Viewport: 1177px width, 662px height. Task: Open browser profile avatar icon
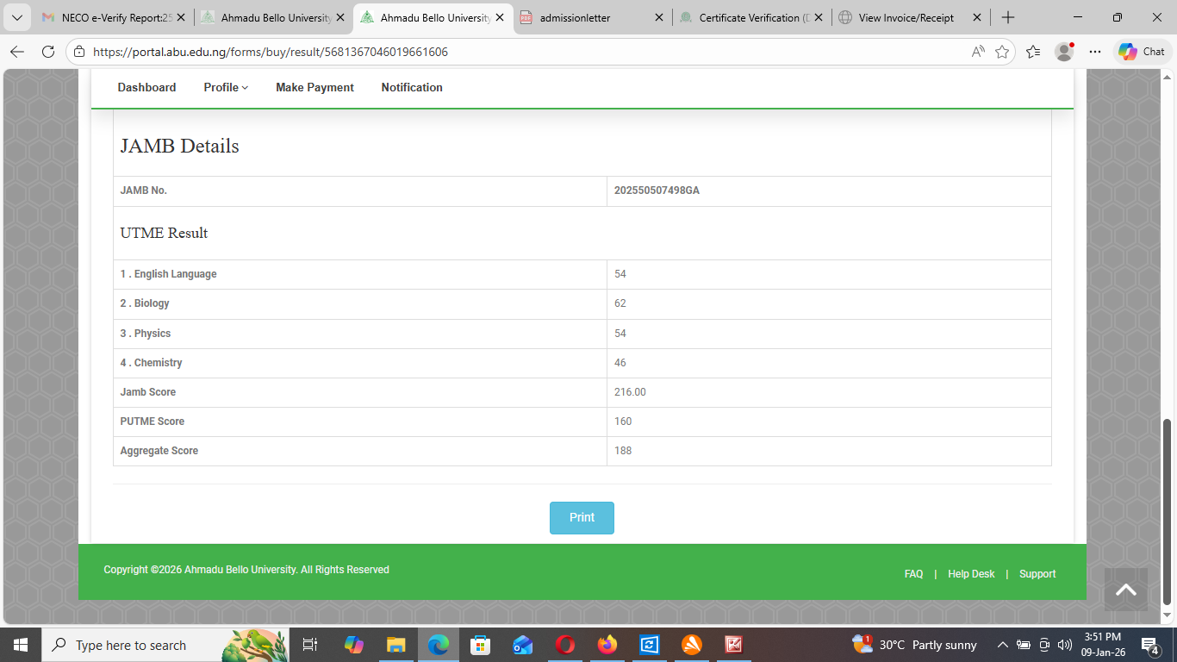point(1064,52)
